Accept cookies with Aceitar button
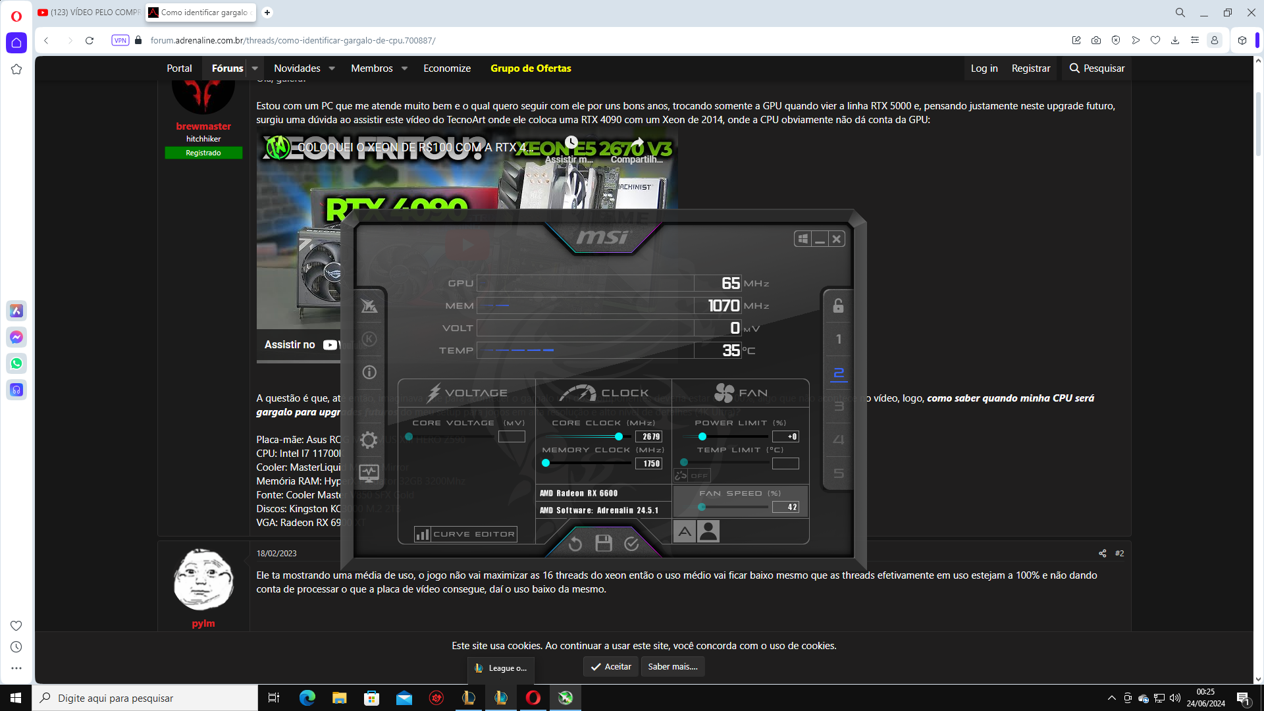This screenshot has width=1264, height=711. [611, 666]
